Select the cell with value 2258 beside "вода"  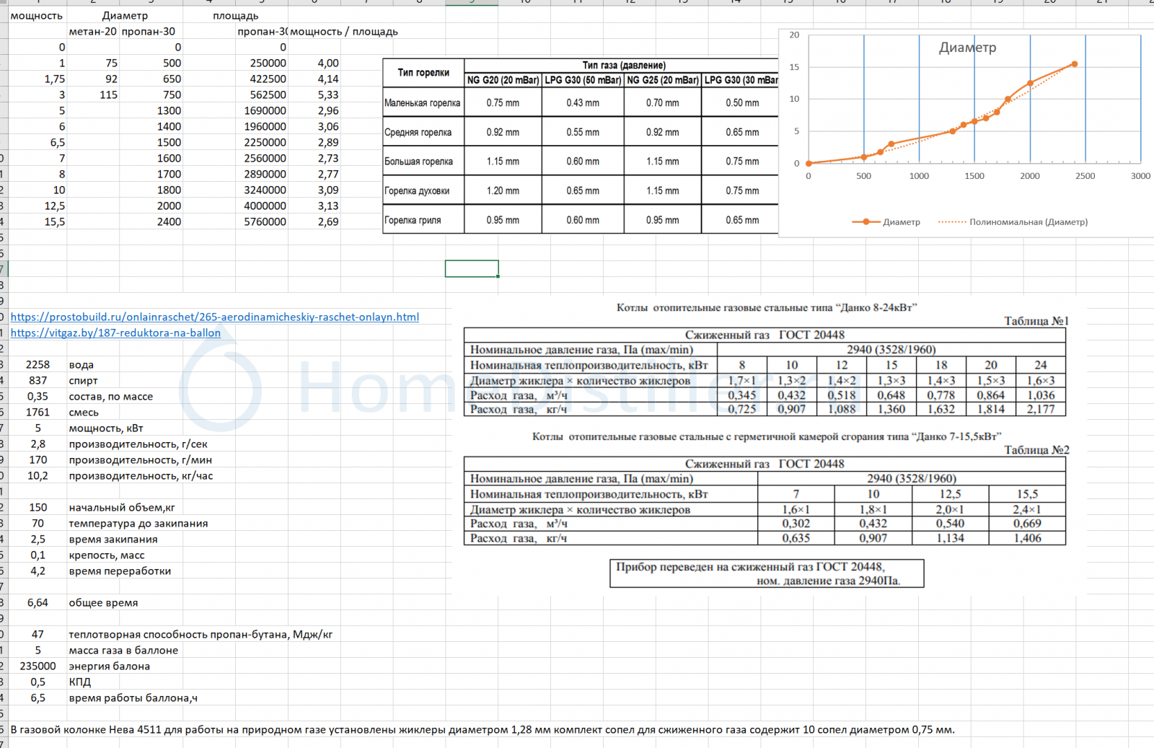(38, 365)
